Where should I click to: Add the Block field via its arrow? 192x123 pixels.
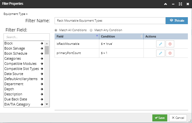coord(42,43)
